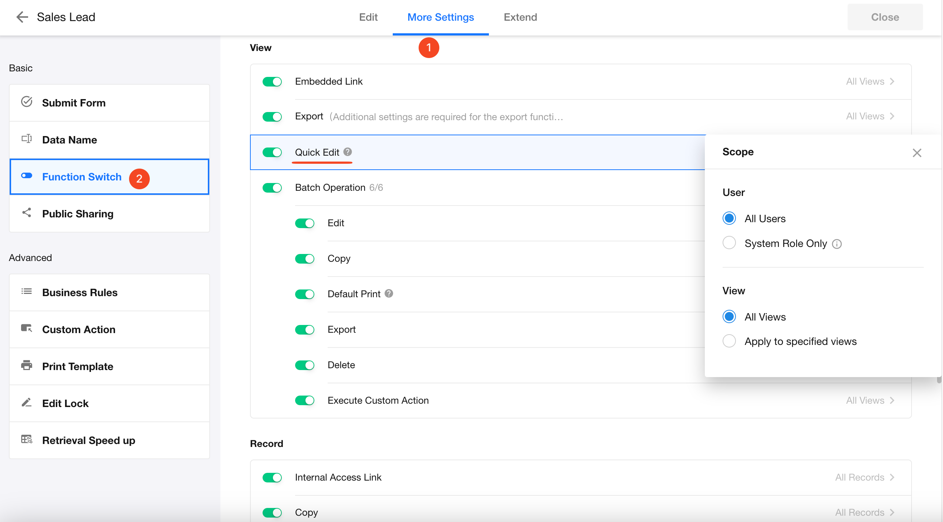The height and width of the screenshot is (522, 943).
Task: Expand All Views for Execute Custom Action
Action: coord(870,400)
